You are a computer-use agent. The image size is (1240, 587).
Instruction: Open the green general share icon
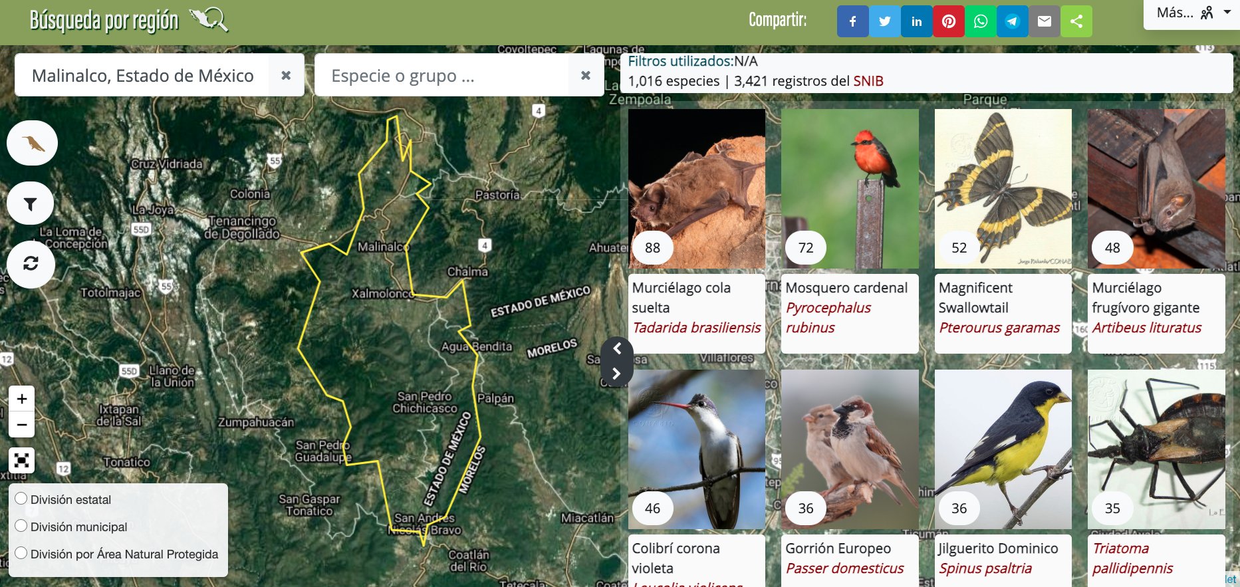(x=1076, y=21)
